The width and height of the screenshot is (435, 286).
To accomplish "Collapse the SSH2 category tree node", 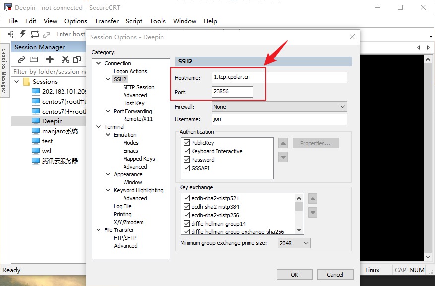I will tap(108, 79).
